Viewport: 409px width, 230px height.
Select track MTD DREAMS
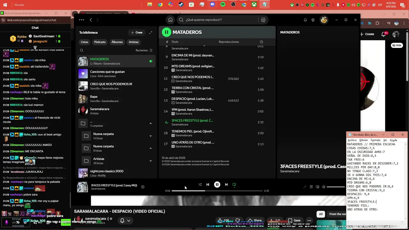point(217,68)
